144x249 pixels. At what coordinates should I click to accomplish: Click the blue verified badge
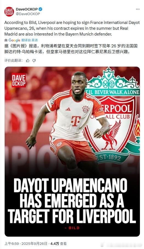40,9
